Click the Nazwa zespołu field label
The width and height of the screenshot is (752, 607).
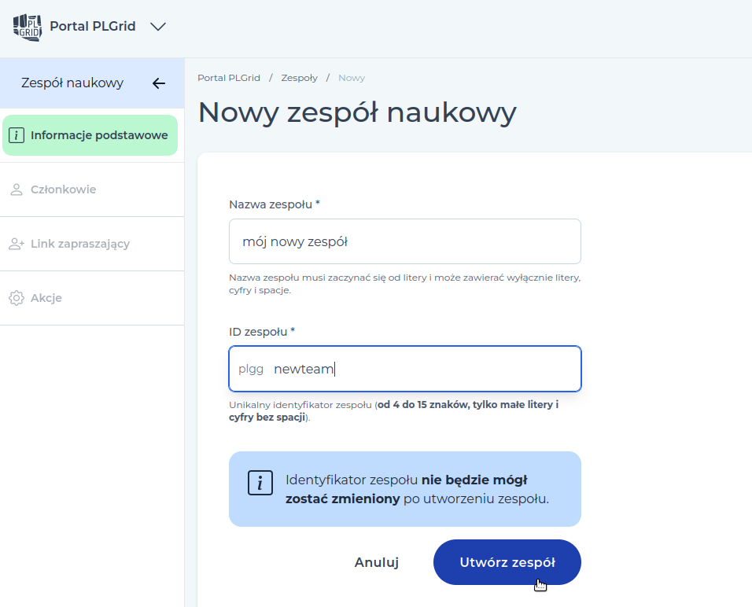(x=275, y=204)
